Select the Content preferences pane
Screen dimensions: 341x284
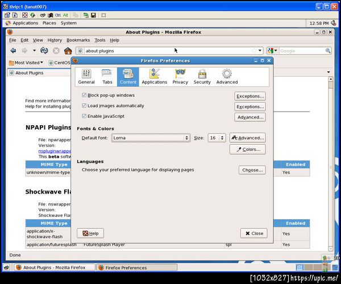(128, 77)
